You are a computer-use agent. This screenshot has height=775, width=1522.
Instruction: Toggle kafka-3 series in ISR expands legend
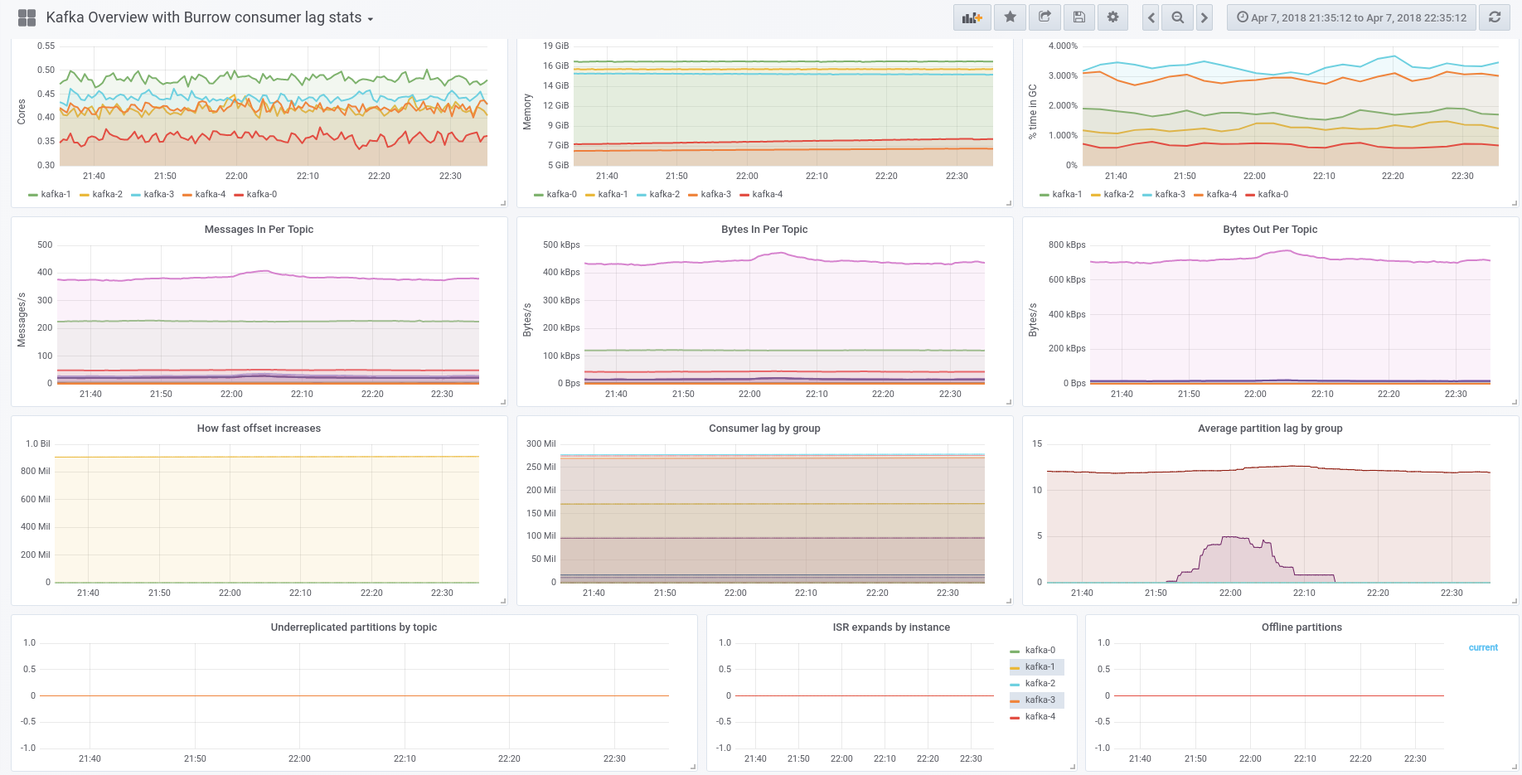1040,700
